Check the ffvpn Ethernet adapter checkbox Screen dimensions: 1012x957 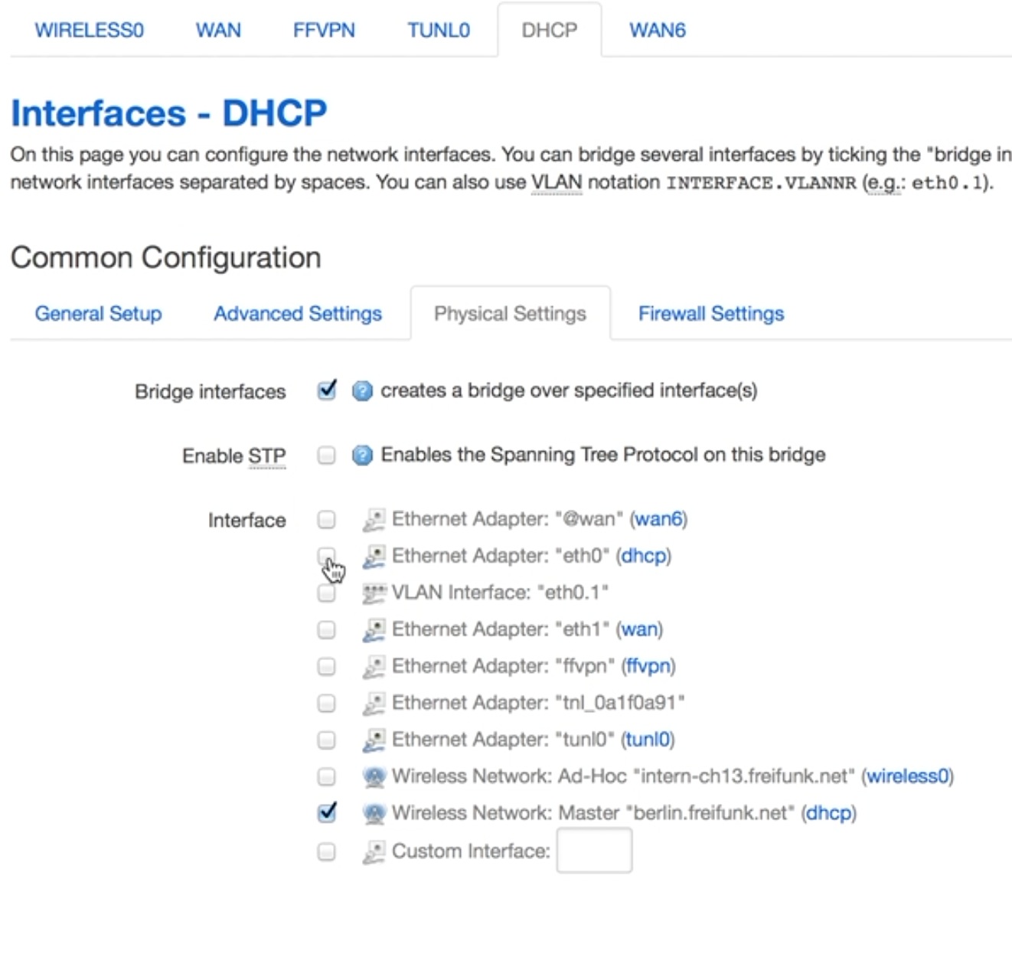point(327,666)
